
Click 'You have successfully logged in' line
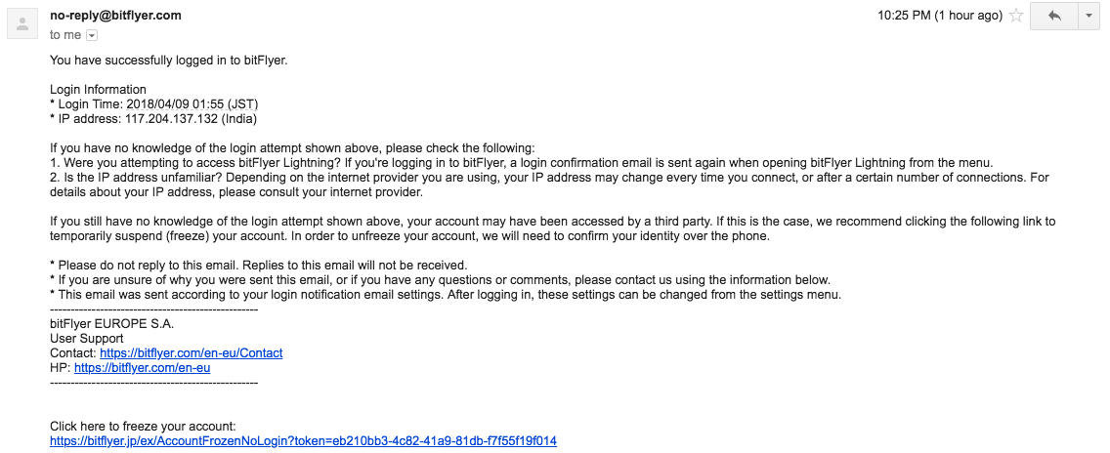pyautogui.click(x=168, y=61)
